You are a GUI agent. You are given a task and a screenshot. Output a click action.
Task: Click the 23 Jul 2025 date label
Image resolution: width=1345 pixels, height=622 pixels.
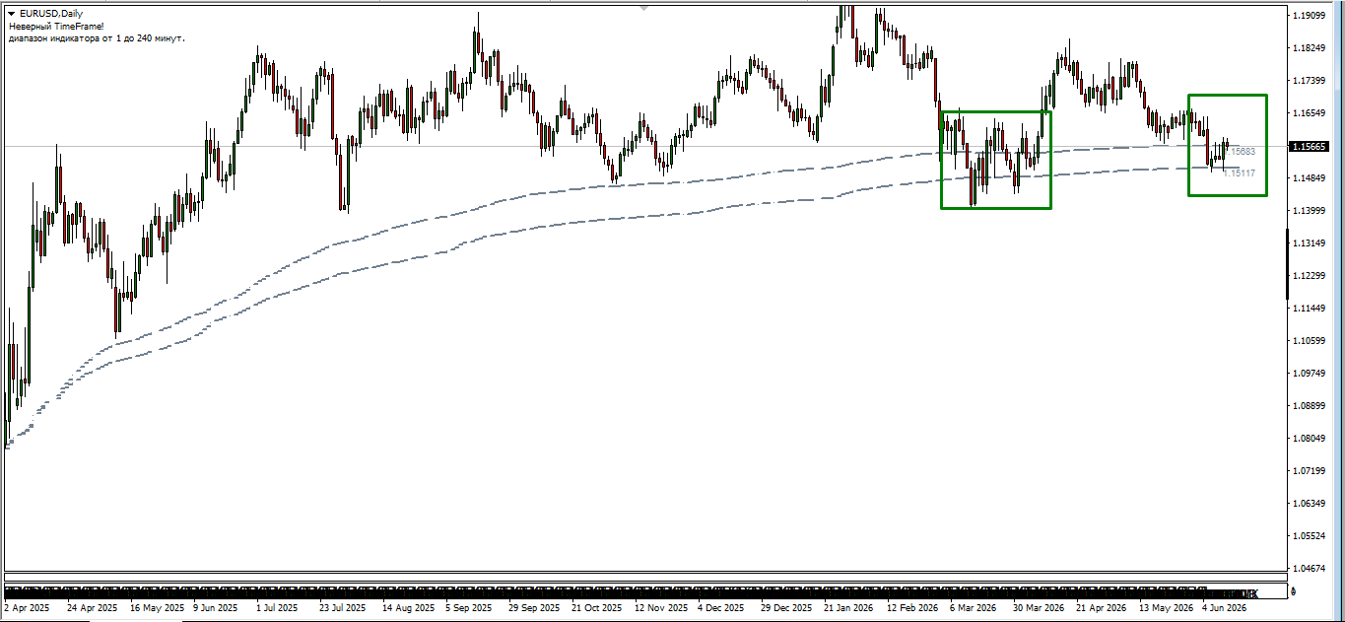[342, 609]
